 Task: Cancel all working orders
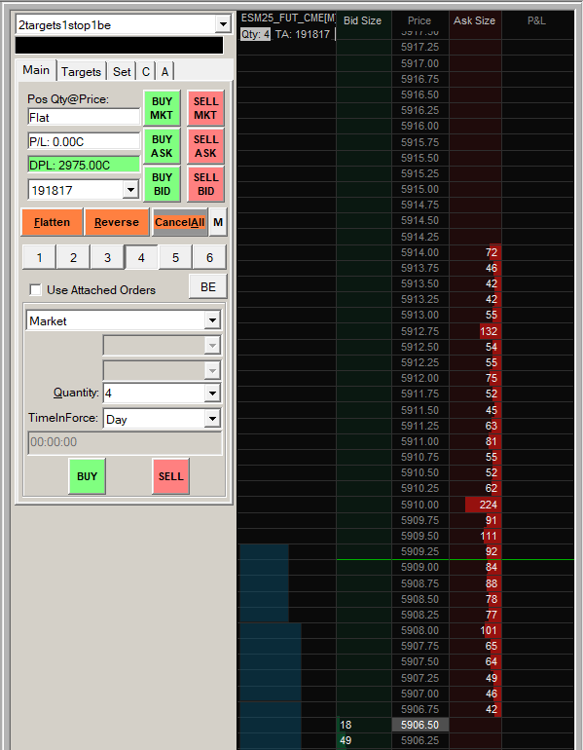180,222
